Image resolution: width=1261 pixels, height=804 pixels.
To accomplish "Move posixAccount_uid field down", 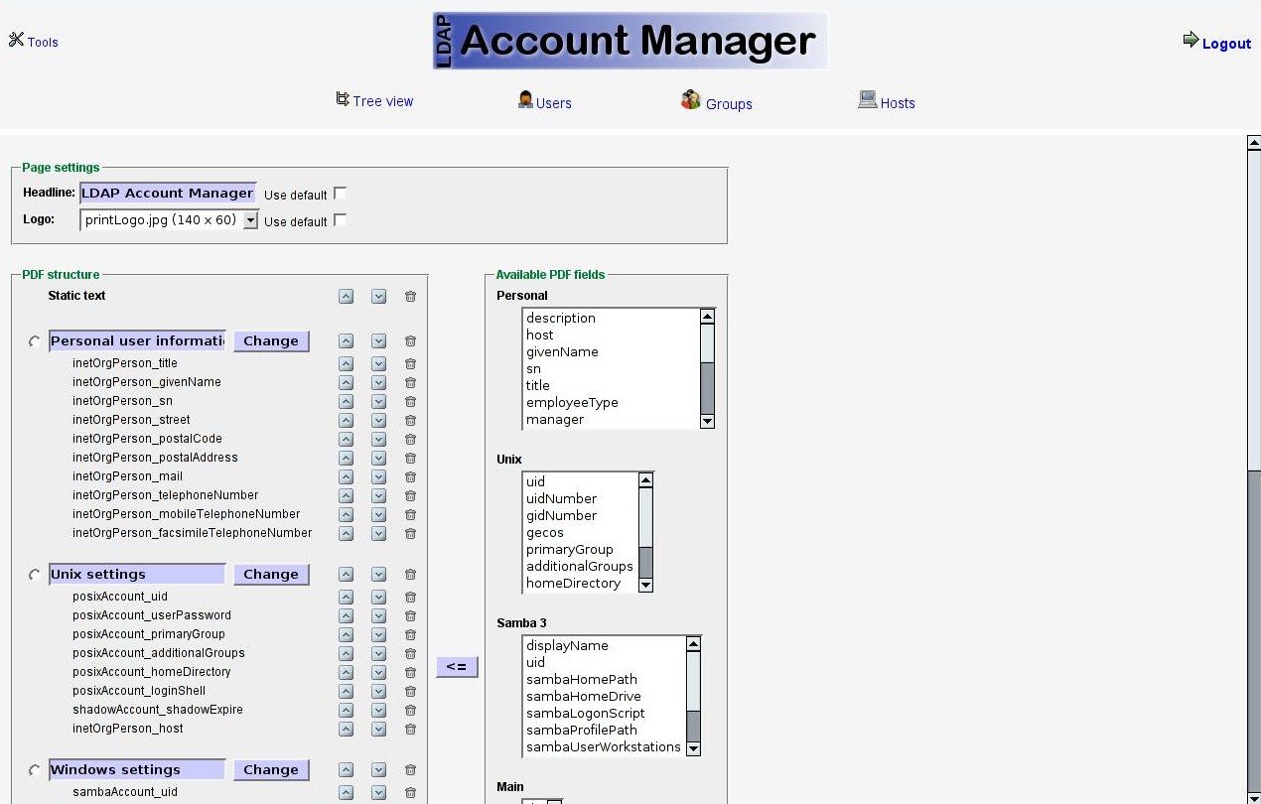I will (x=378, y=598).
